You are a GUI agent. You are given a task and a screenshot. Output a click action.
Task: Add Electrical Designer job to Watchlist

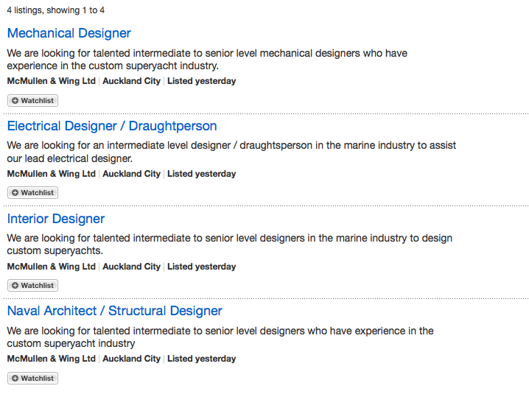pos(32,192)
